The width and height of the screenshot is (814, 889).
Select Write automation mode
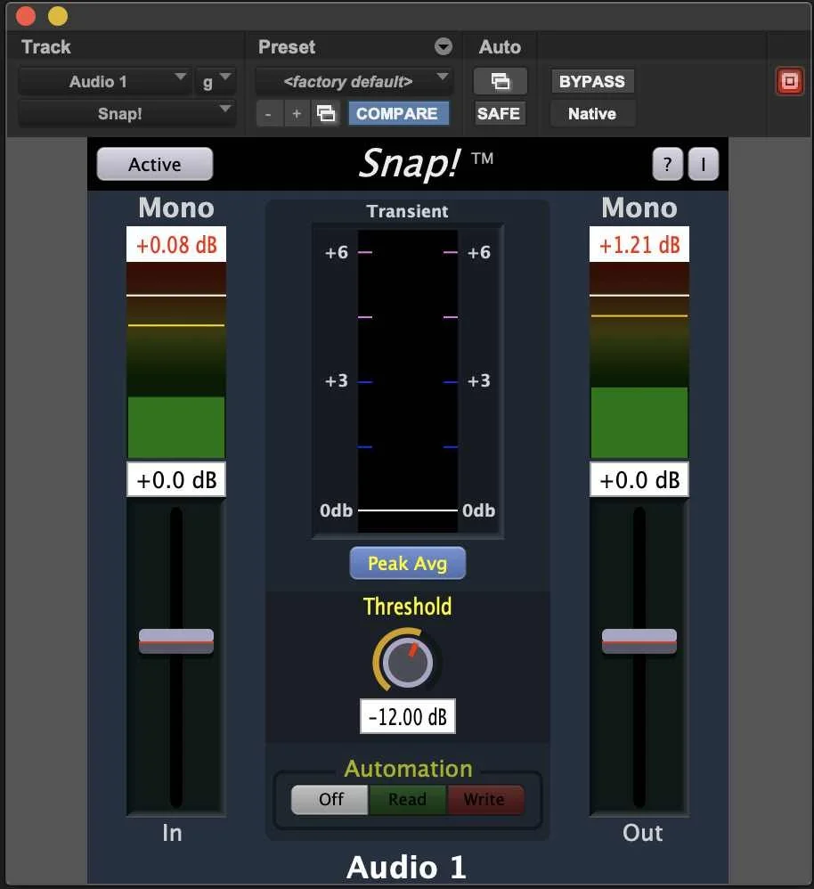point(485,799)
